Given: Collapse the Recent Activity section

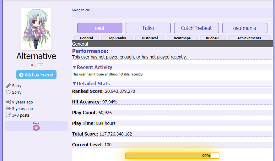Looking at the screenshot, I should click(x=92, y=67).
